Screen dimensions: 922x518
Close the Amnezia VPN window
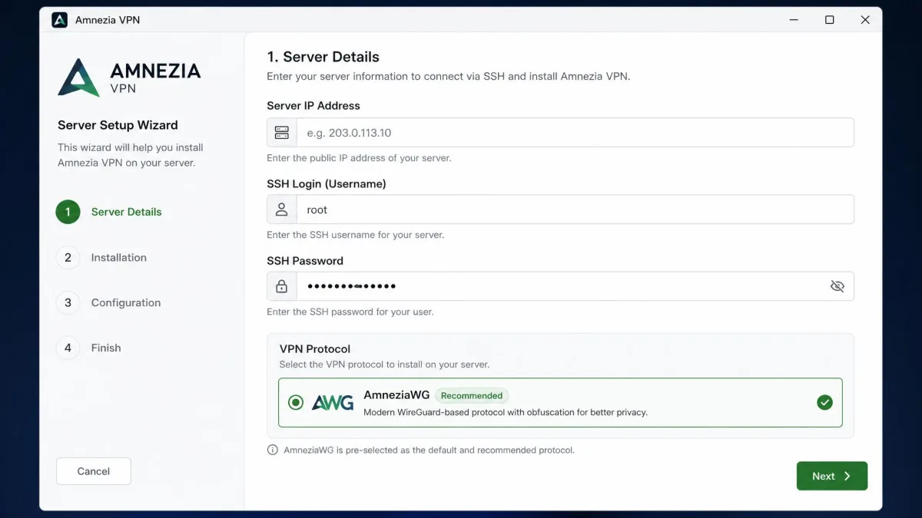click(x=865, y=20)
